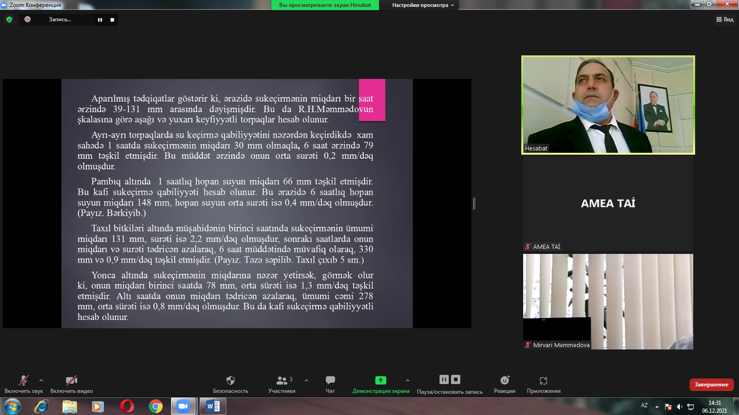Open the Reactions (Реакции) menu
Viewport: 739px width, 415px height.
[504, 380]
